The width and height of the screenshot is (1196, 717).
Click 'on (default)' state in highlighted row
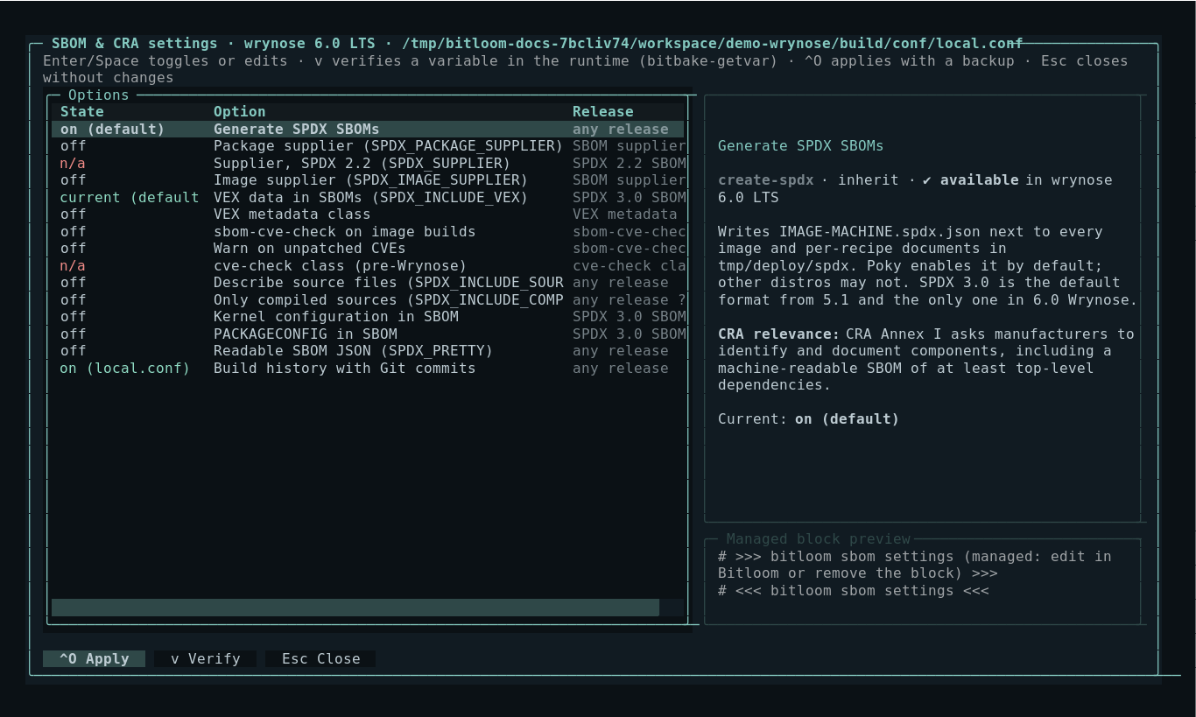112,129
